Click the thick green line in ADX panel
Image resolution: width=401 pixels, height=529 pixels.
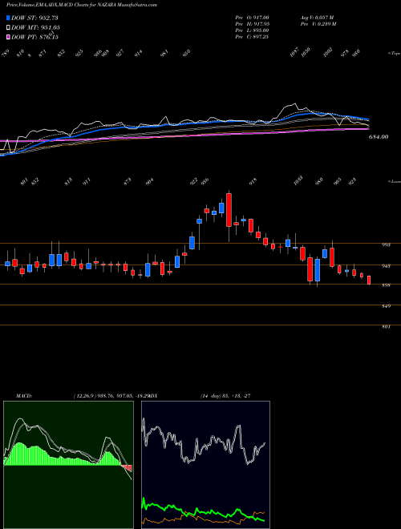203,511
